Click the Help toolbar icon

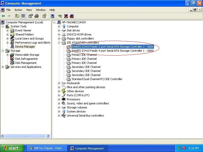pyautogui.click(x=44, y=16)
